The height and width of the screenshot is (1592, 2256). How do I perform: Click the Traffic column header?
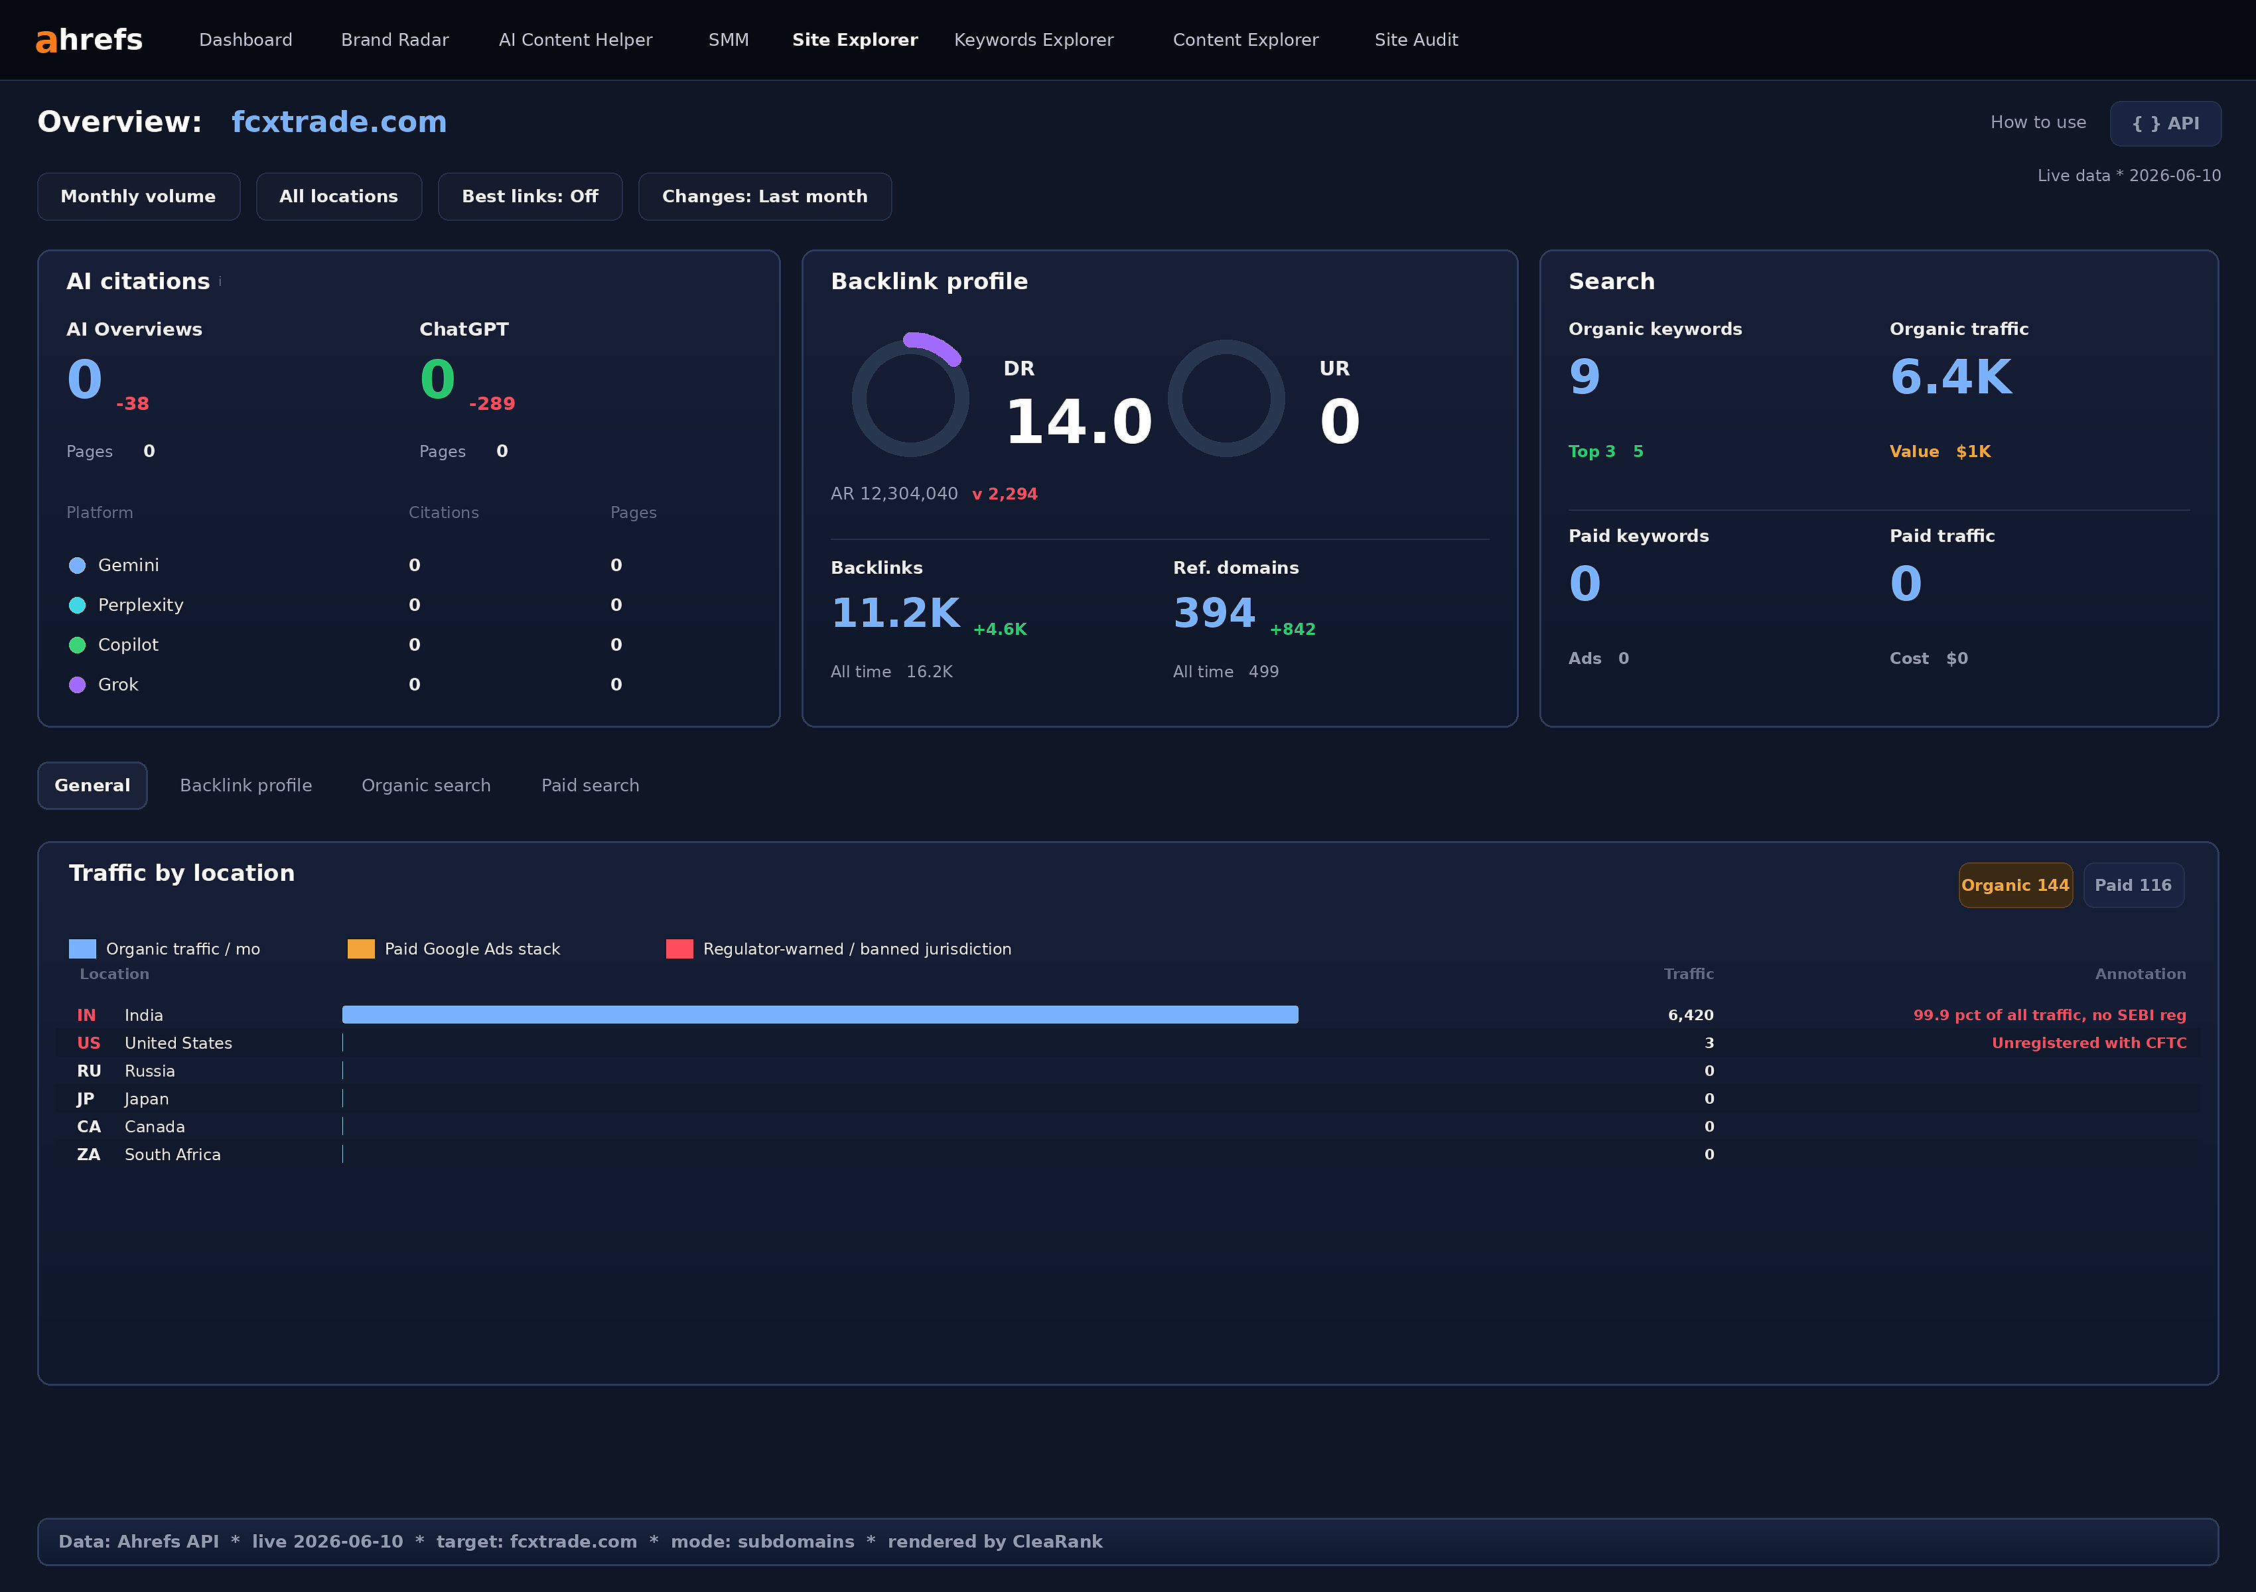click(x=1688, y=974)
